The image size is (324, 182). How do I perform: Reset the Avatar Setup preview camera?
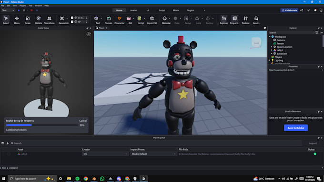(89, 34)
